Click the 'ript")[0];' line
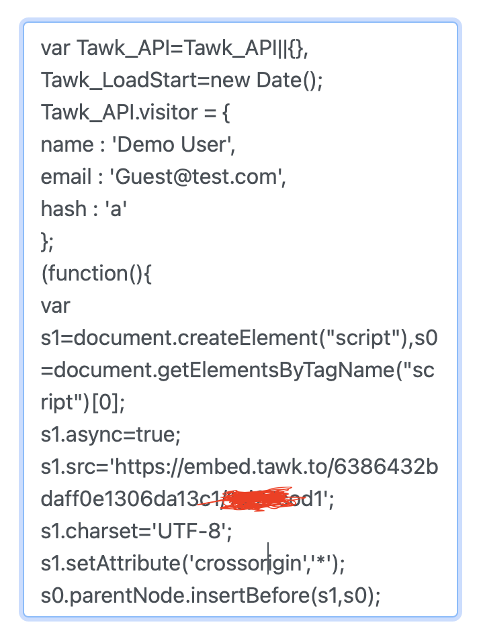This screenshot has width=481, height=643. 83,403
